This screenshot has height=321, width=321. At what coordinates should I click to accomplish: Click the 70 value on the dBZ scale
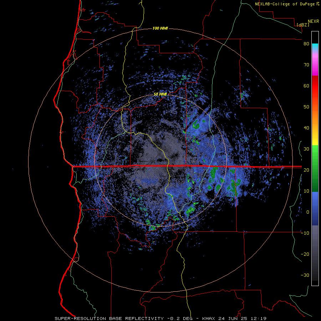point(306,65)
